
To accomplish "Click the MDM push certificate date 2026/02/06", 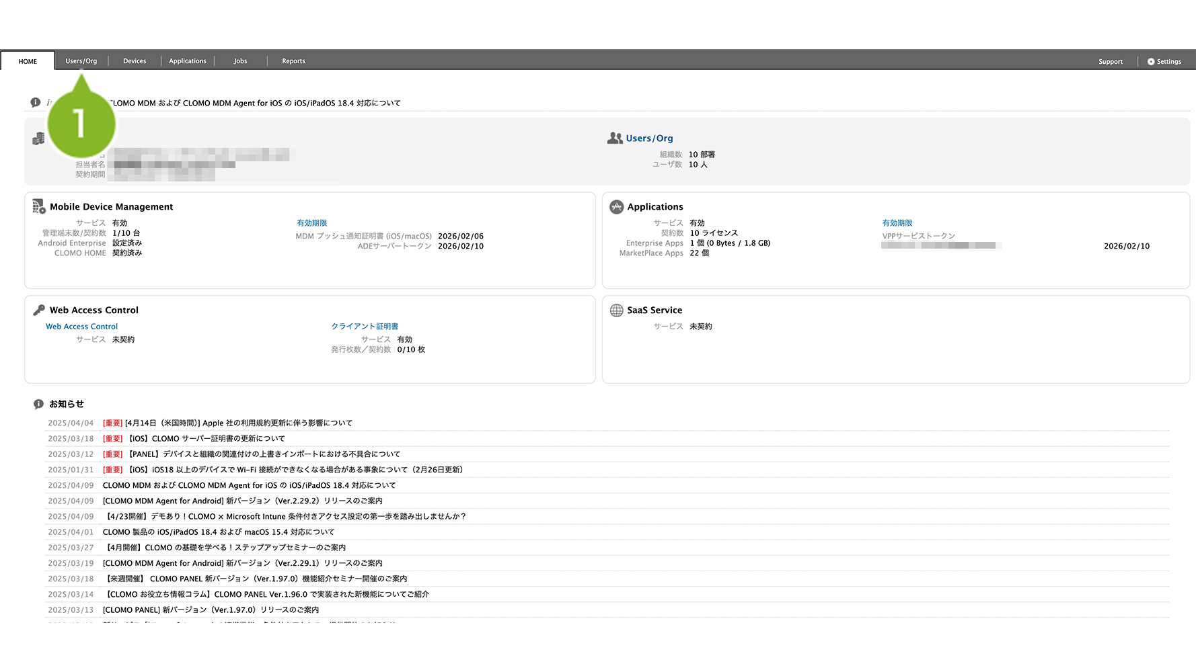I will 461,237.
